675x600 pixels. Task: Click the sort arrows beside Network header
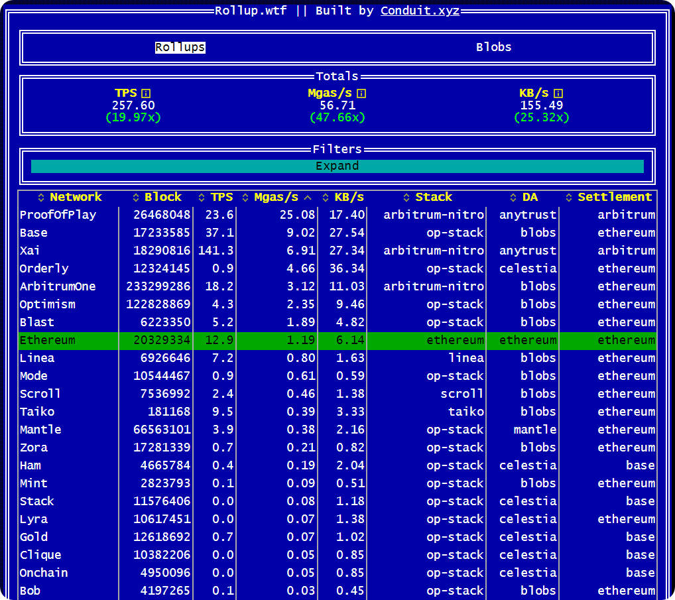tap(41, 197)
